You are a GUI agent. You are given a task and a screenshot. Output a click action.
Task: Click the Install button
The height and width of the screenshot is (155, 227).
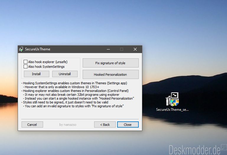(x=37, y=74)
